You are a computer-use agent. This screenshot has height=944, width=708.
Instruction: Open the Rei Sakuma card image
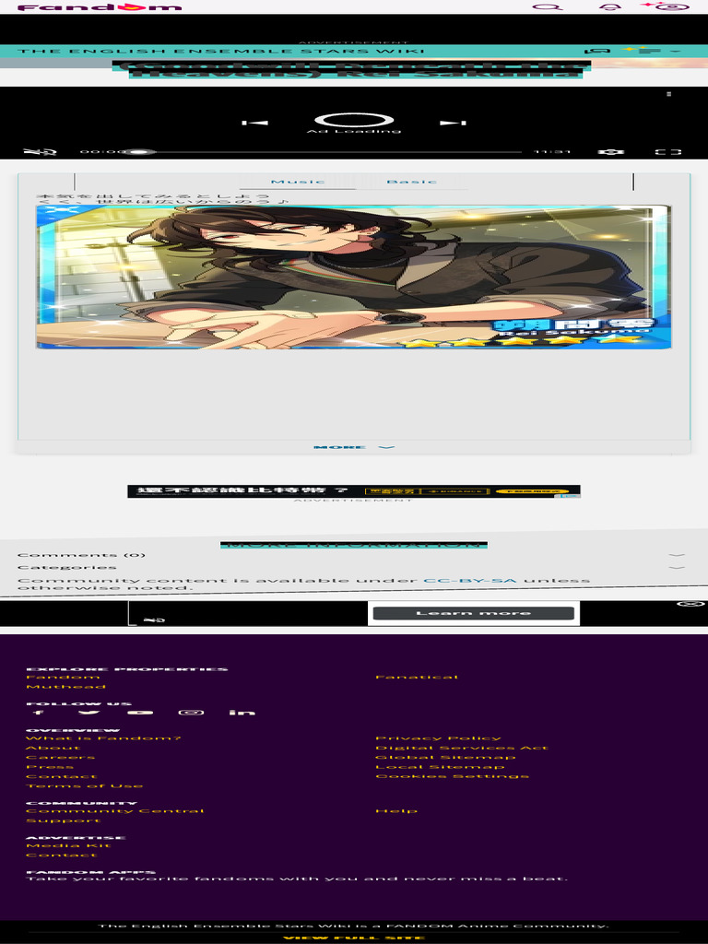point(354,277)
